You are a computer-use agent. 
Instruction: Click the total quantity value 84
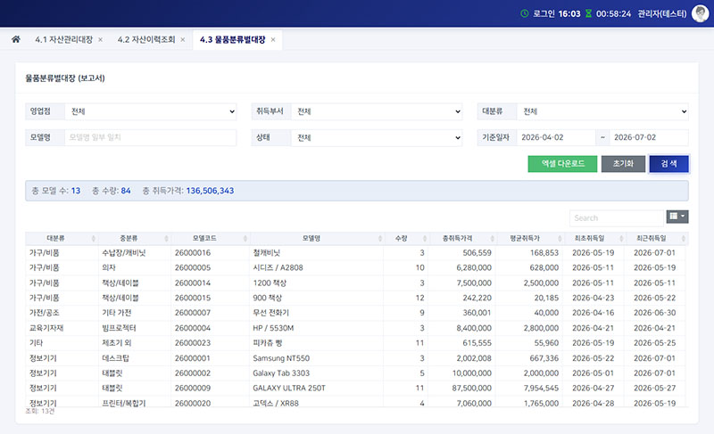click(126, 191)
